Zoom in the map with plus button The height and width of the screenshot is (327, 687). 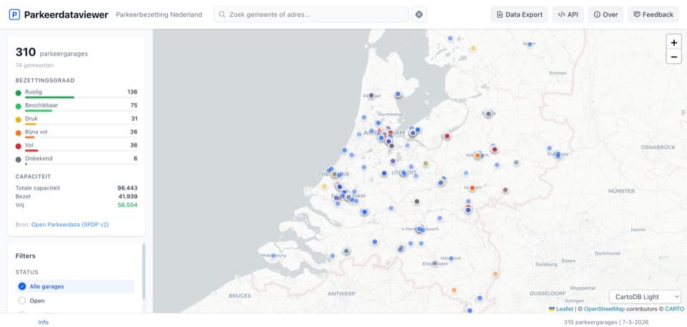coord(674,42)
